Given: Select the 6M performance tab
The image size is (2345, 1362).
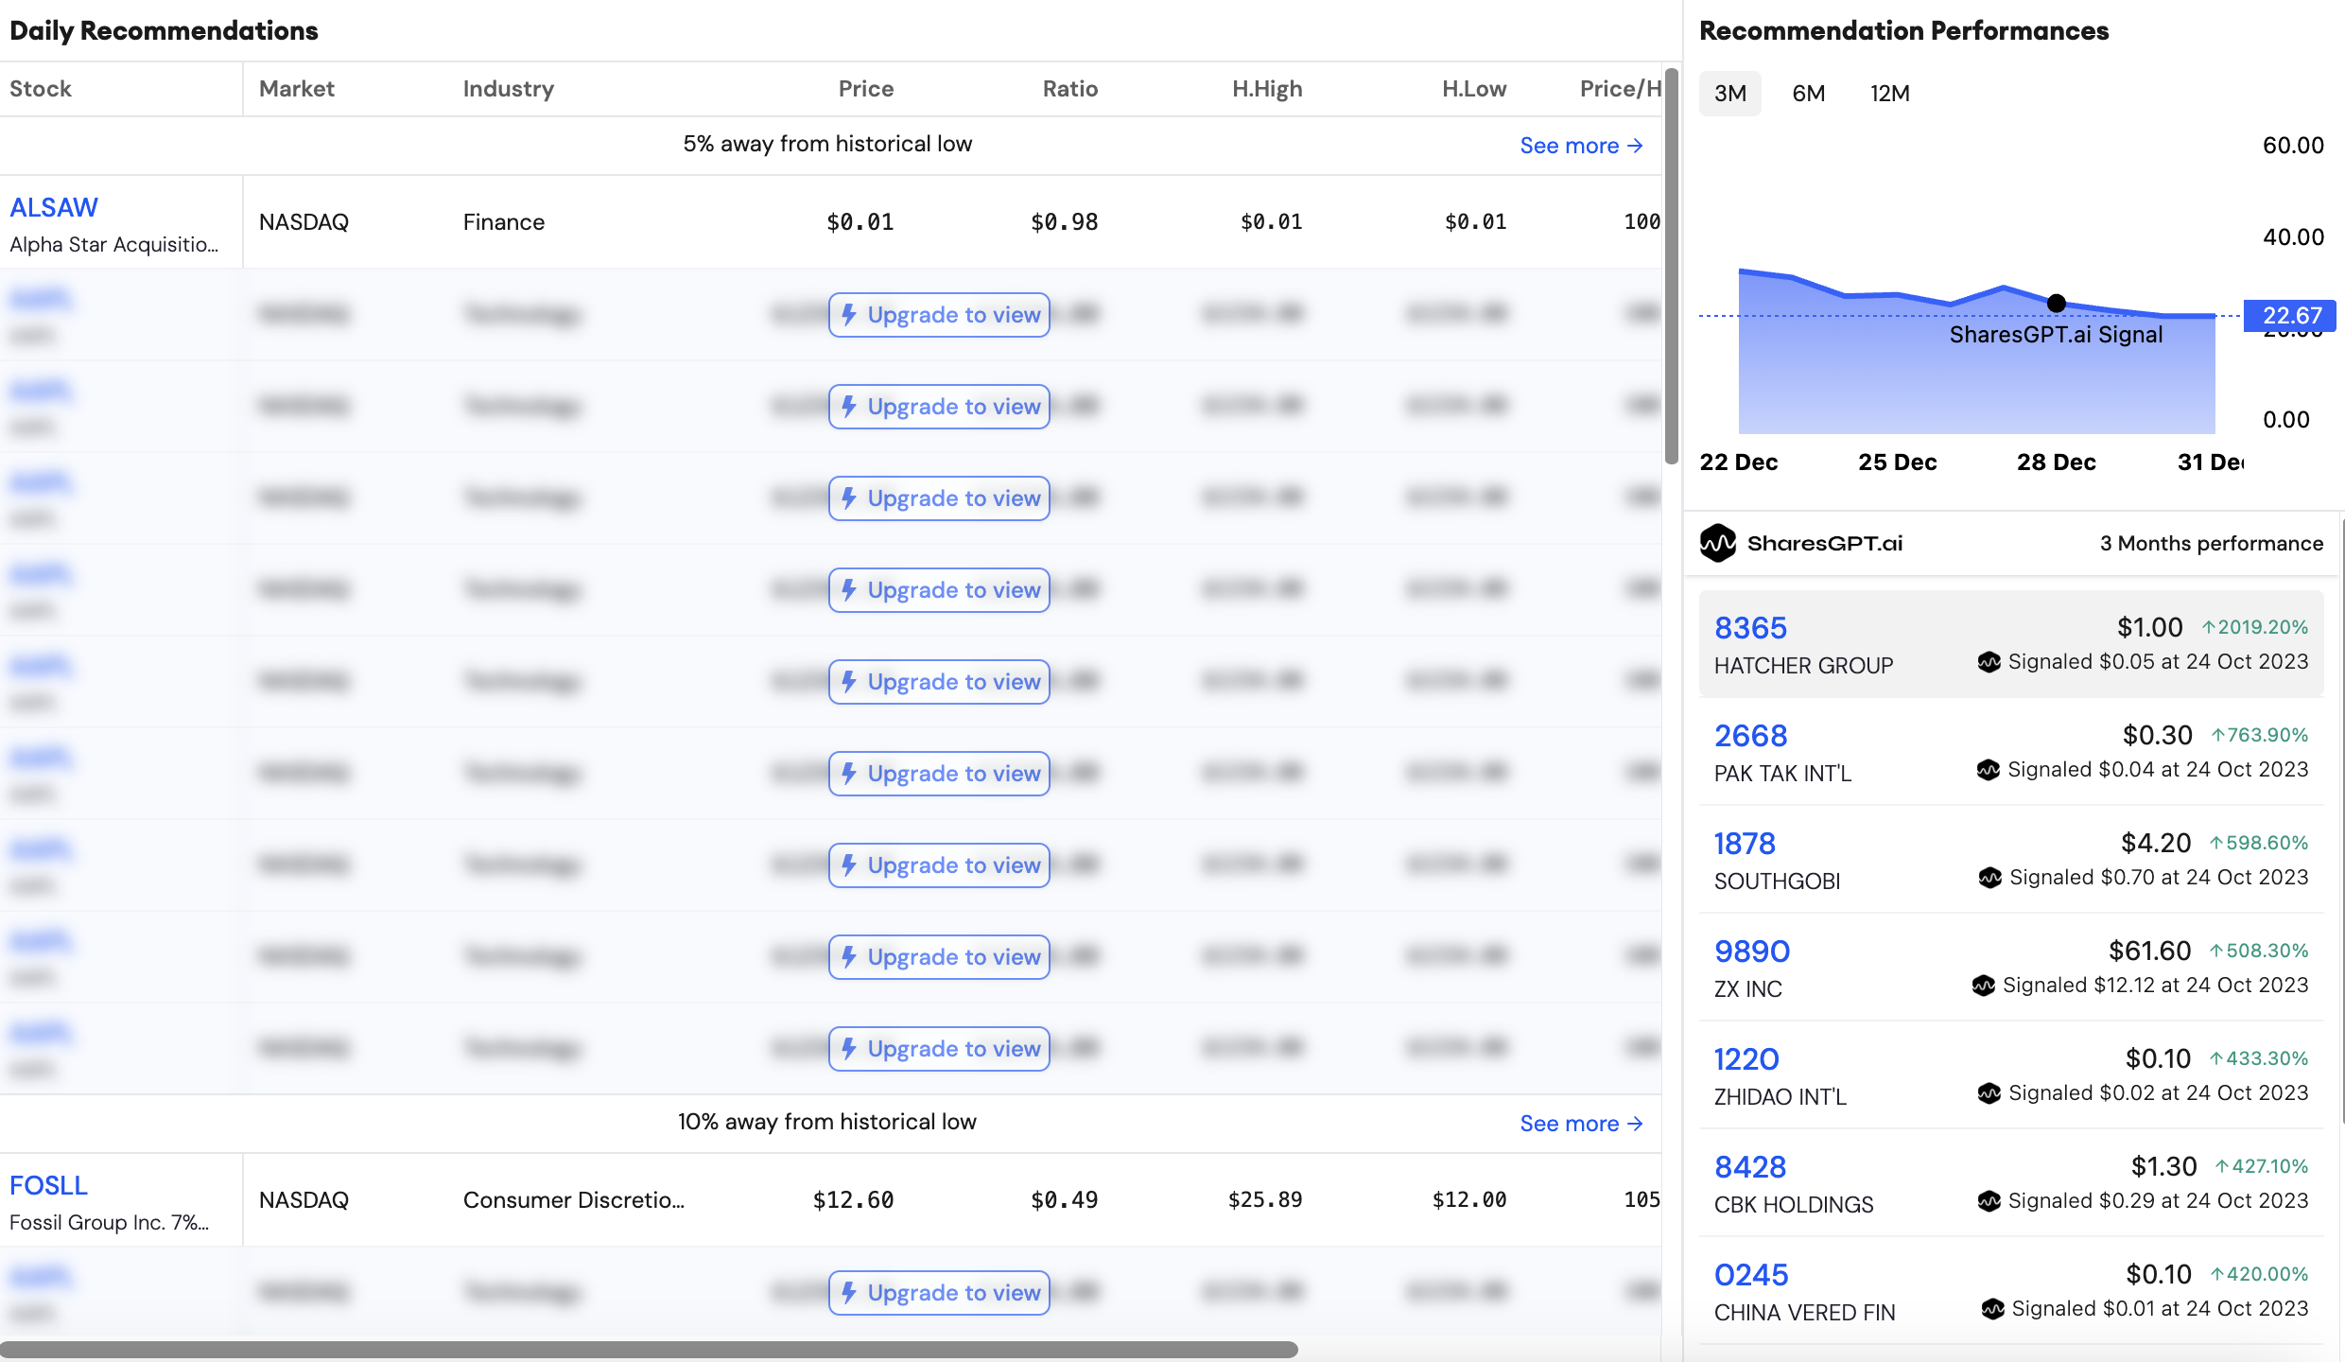Looking at the screenshot, I should tap(1808, 94).
